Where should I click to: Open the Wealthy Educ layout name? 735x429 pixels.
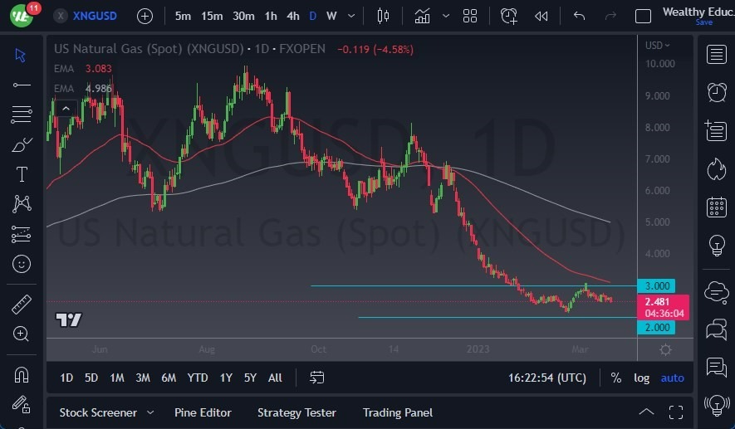(x=698, y=12)
